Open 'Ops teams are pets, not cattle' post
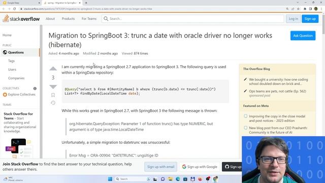 pos(277,91)
